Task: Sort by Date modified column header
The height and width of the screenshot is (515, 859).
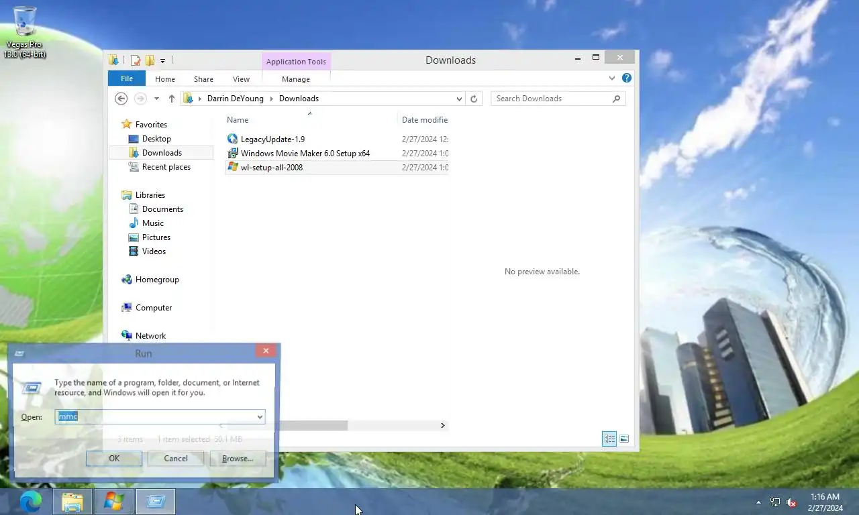Action: tap(424, 120)
